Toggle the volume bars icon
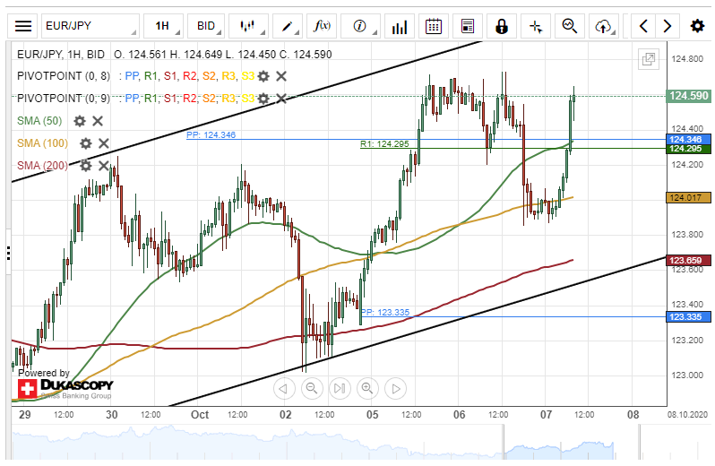The image size is (715, 466). (400, 26)
